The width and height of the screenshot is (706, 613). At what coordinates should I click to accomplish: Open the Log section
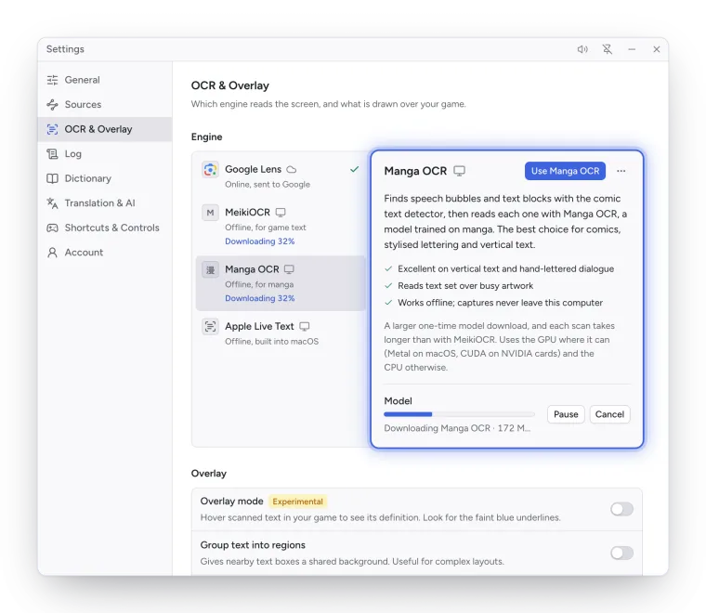click(105, 154)
